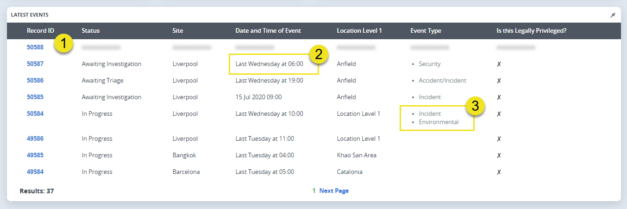
Task: Click the legally privileged X for record 50587
Action: (499, 64)
